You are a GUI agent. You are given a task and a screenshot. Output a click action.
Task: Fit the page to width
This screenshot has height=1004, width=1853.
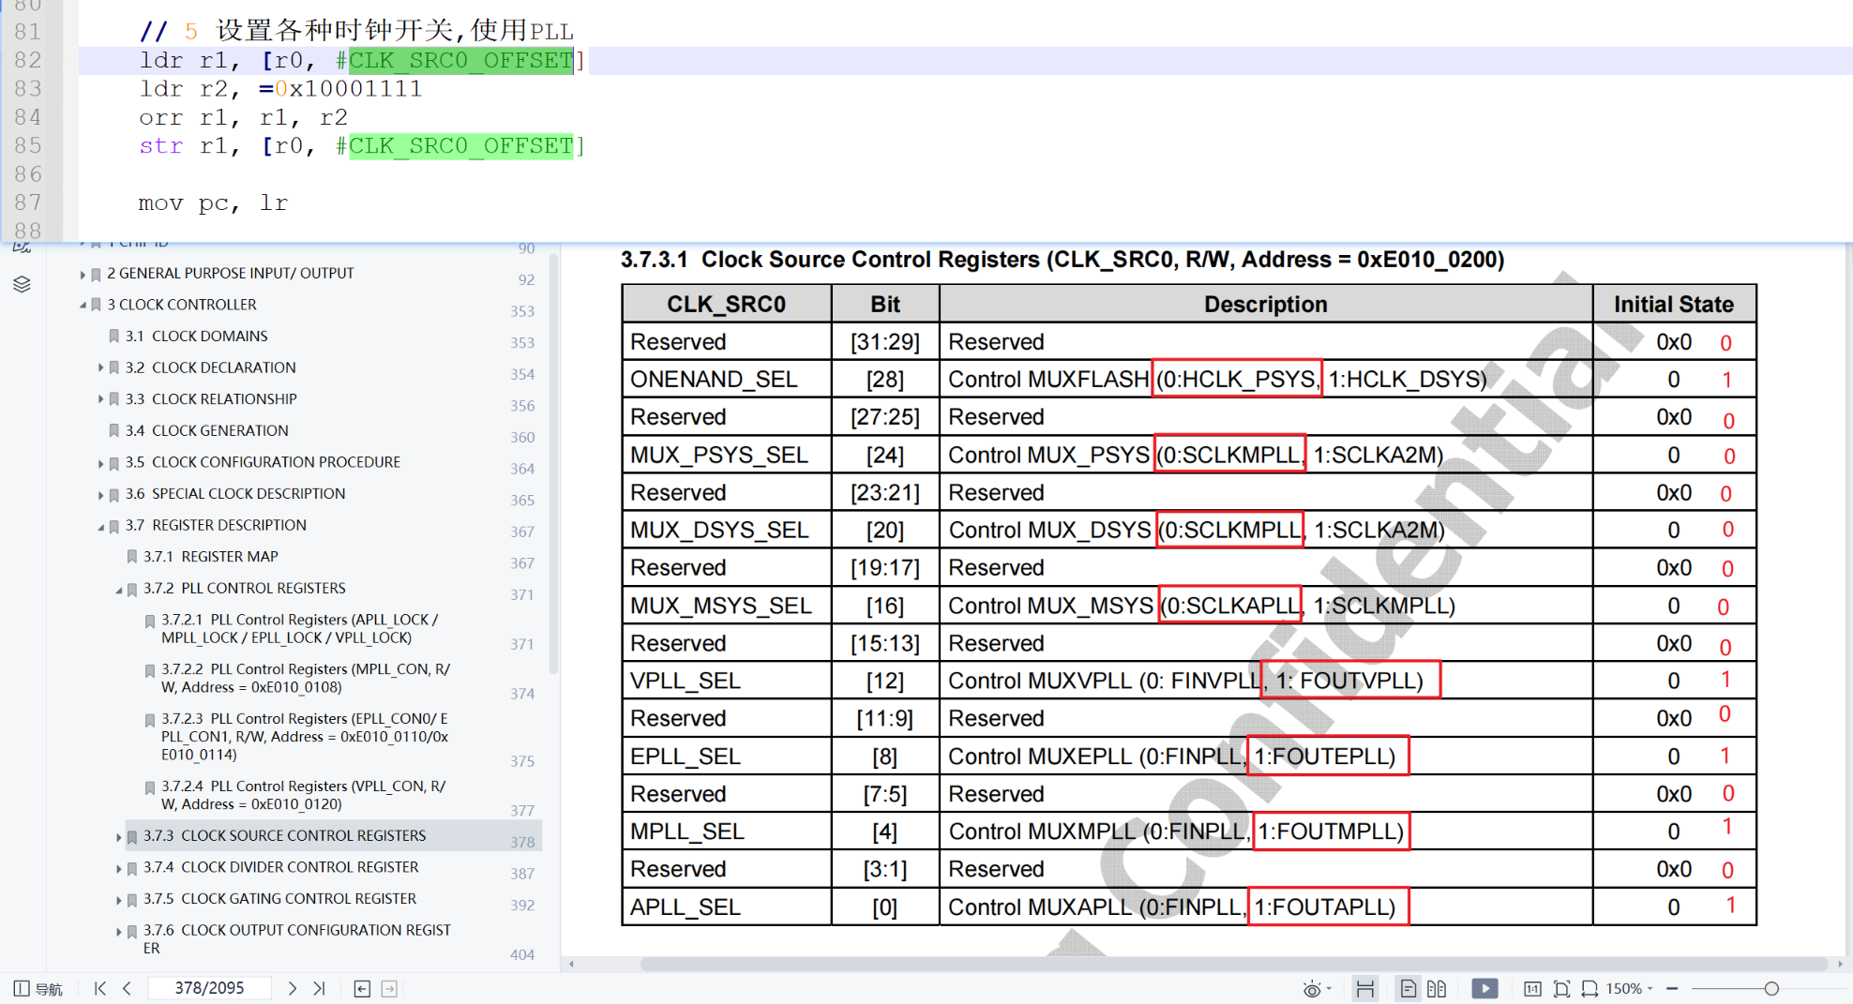point(1589,989)
